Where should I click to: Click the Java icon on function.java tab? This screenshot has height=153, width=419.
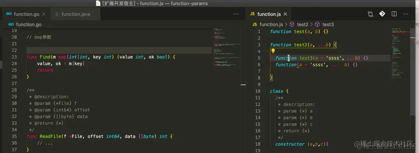pos(57,14)
